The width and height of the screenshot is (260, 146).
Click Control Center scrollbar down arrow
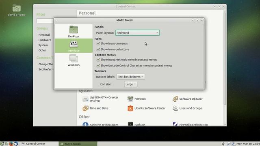pyautogui.click(x=225, y=125)
